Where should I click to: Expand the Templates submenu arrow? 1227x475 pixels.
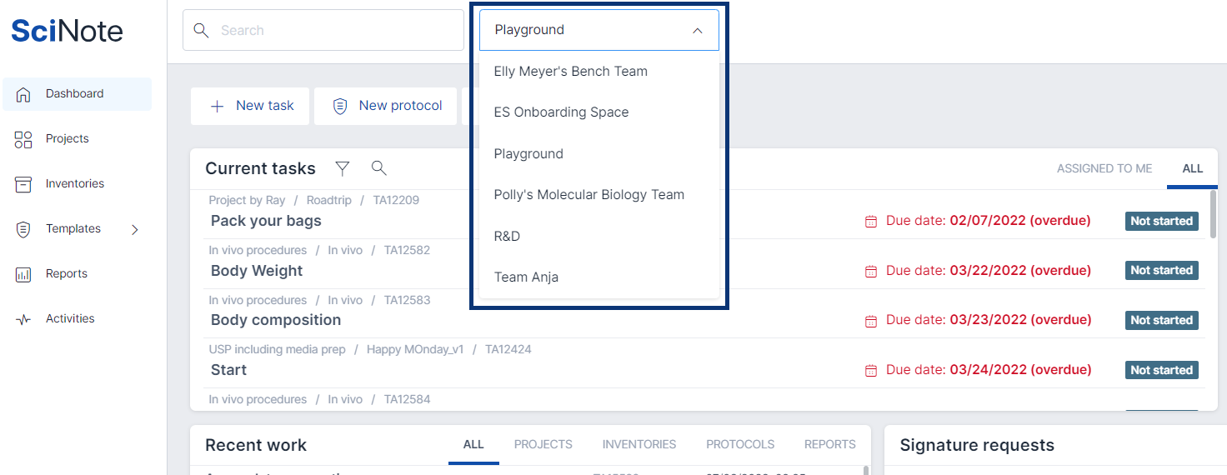coord(135,229)
